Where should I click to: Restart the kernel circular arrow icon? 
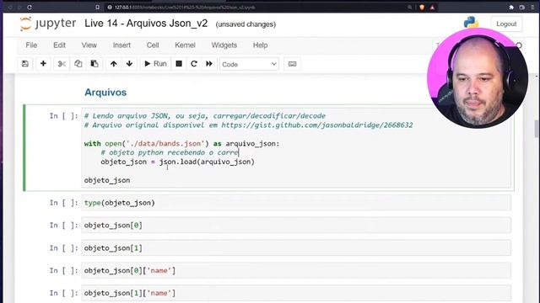point(194,64)
